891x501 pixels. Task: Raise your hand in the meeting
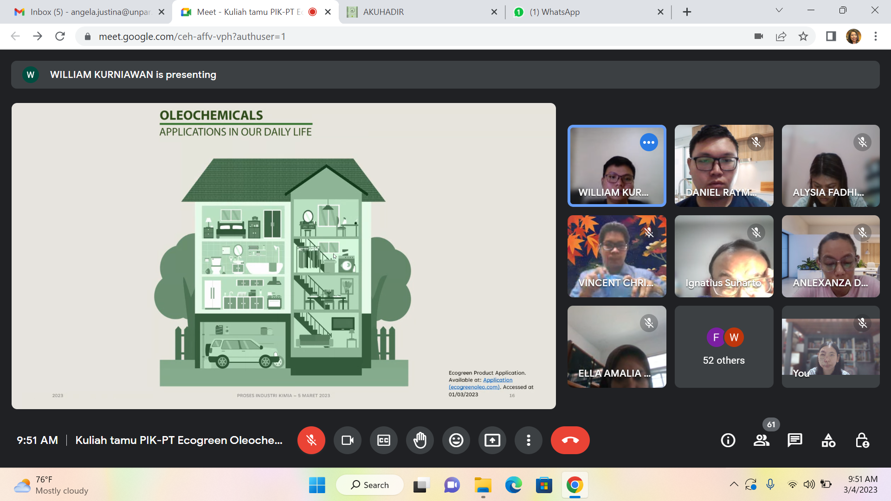(x=420, y=440)
